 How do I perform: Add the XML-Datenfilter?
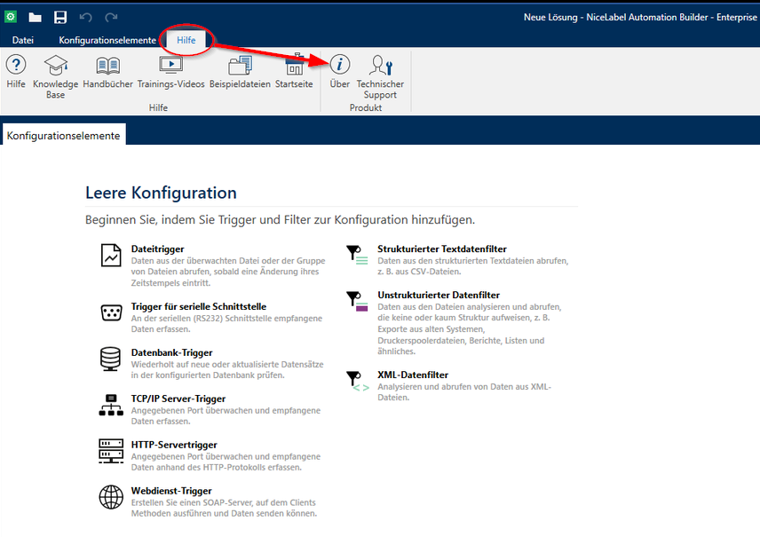coord(412,375)
